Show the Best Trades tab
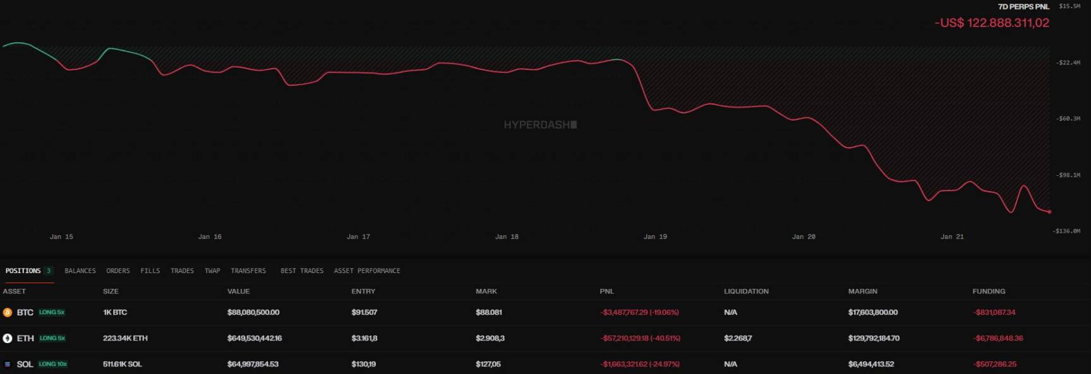This screenshot has height=374, width=1091. [x=302, y=271]
